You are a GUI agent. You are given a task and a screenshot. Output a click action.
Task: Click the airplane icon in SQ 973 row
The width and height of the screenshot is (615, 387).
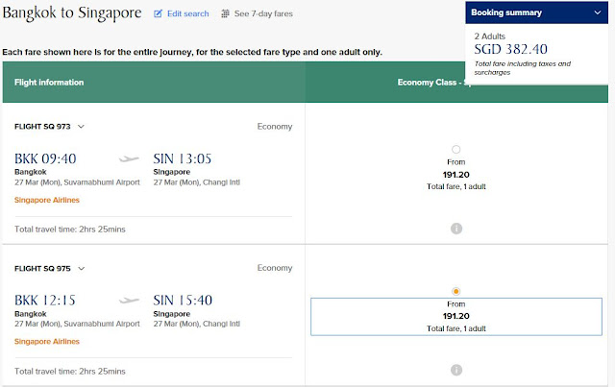click(130, 159)
